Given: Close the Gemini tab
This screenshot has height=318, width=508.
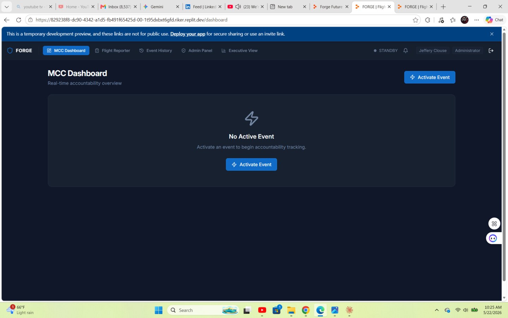Looking at the screenshot, I should tap(177, 7).
